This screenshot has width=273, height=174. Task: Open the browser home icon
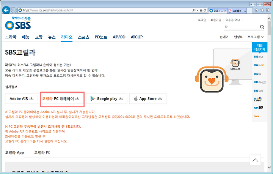tap(257, 10)
